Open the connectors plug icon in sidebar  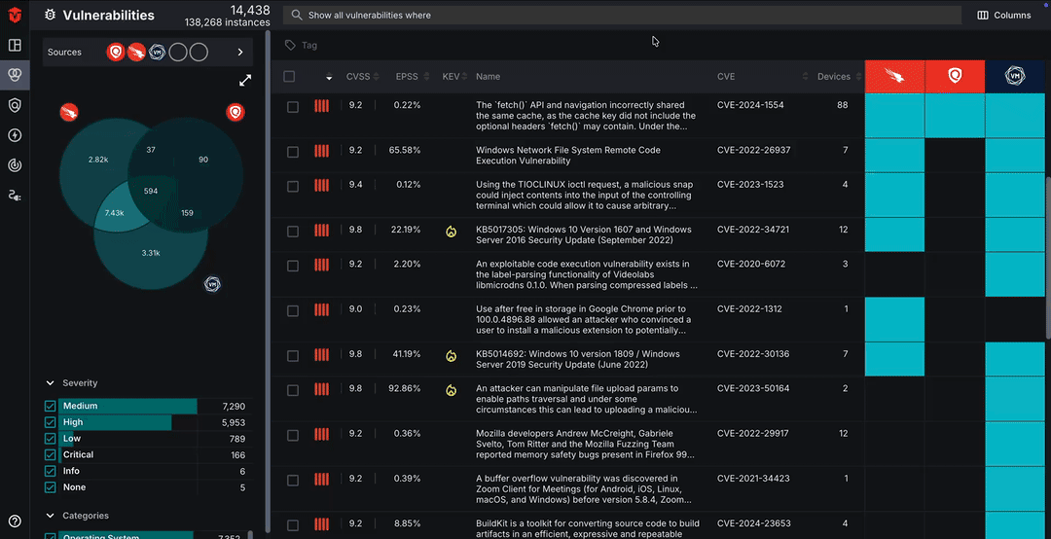click(x=15, y=196)
